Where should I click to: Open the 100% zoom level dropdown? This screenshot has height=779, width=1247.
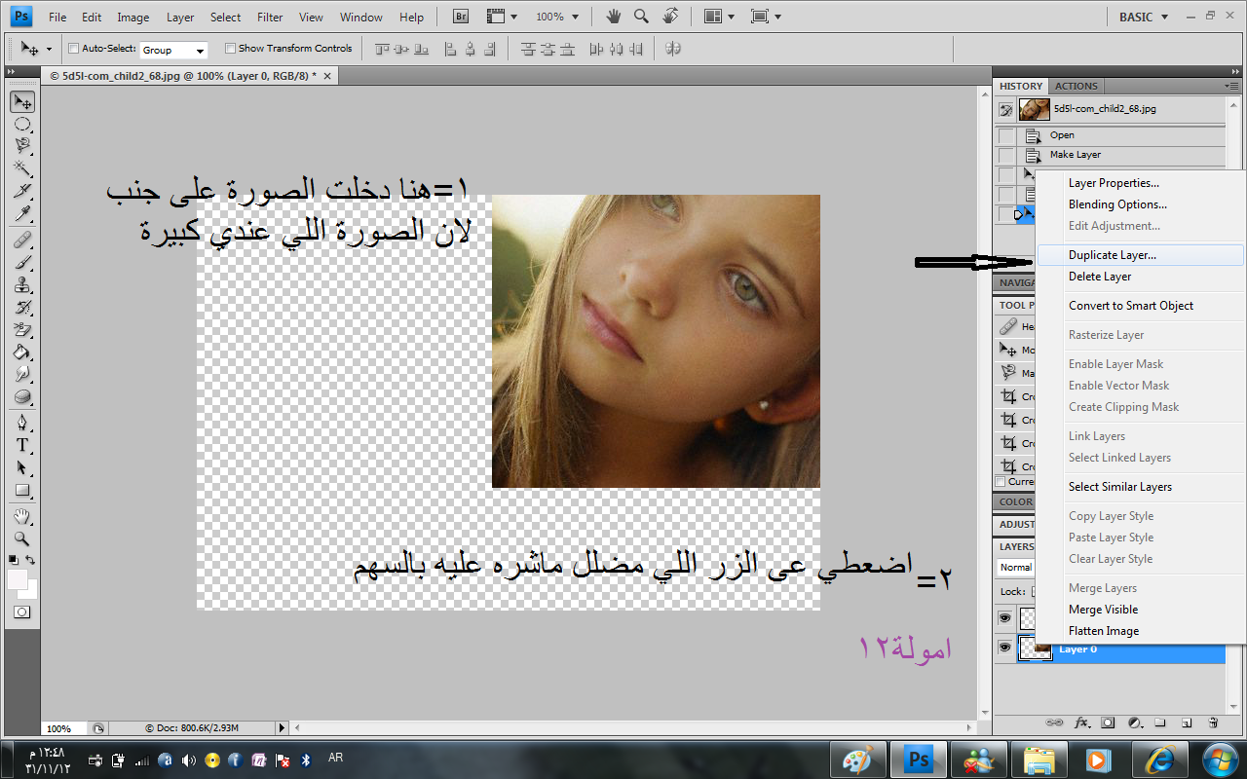click(x=556, y=17)
